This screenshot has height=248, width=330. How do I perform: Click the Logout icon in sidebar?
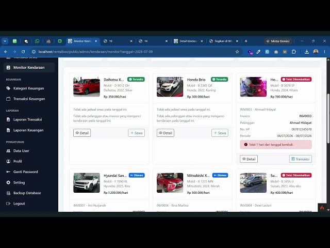pyautogui.click(x=8, y=204)
